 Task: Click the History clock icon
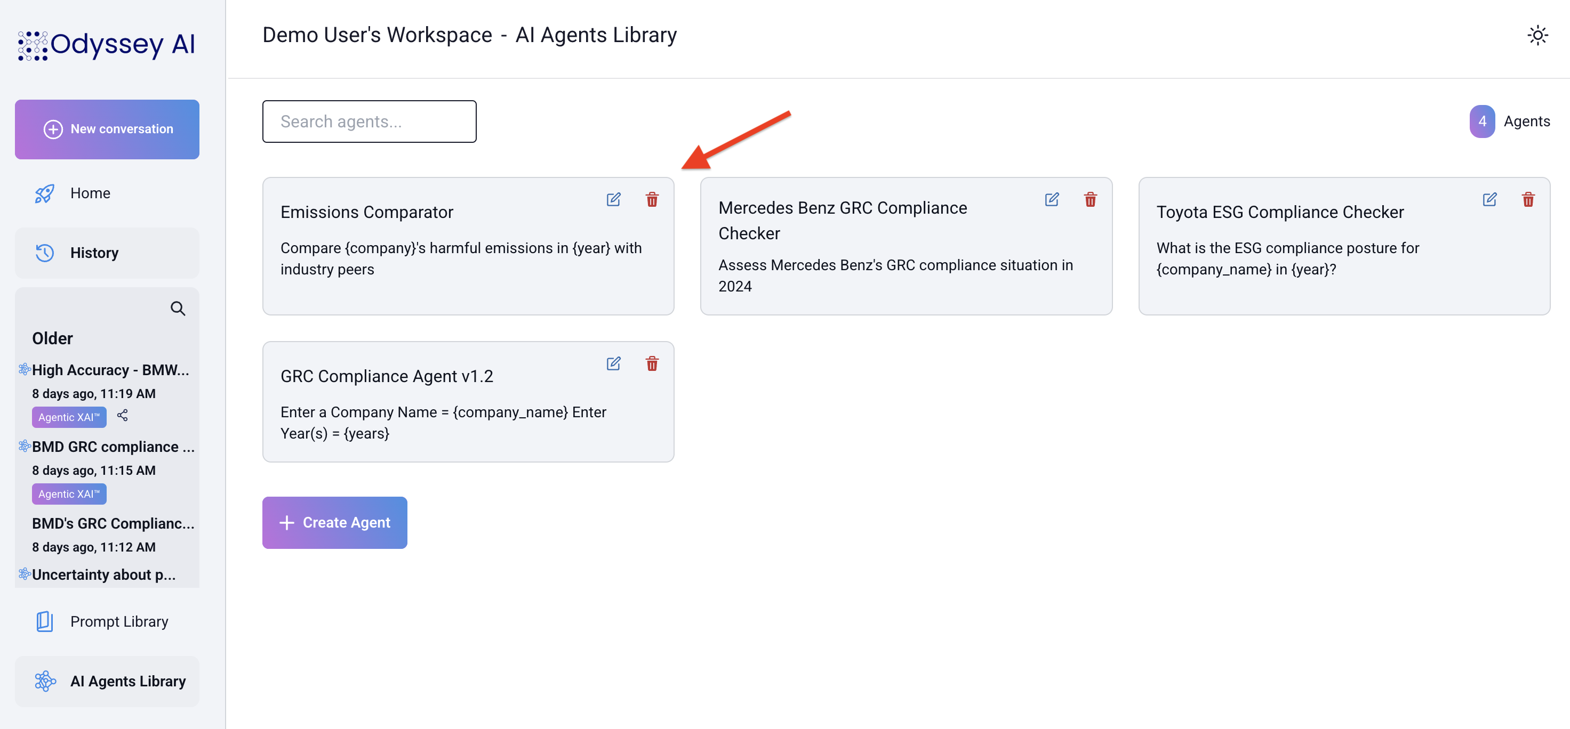[x=44, y=253]
